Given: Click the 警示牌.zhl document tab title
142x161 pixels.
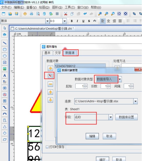Looking at the screenshot, I should point(44,28).
